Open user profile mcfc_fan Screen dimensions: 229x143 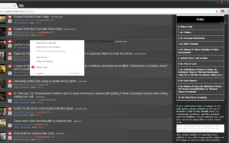pyautogui.click(x=42, y=112)
